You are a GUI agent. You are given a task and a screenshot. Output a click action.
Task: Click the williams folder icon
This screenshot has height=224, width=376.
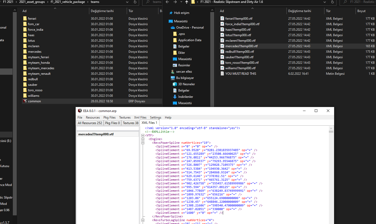point(25,95)
